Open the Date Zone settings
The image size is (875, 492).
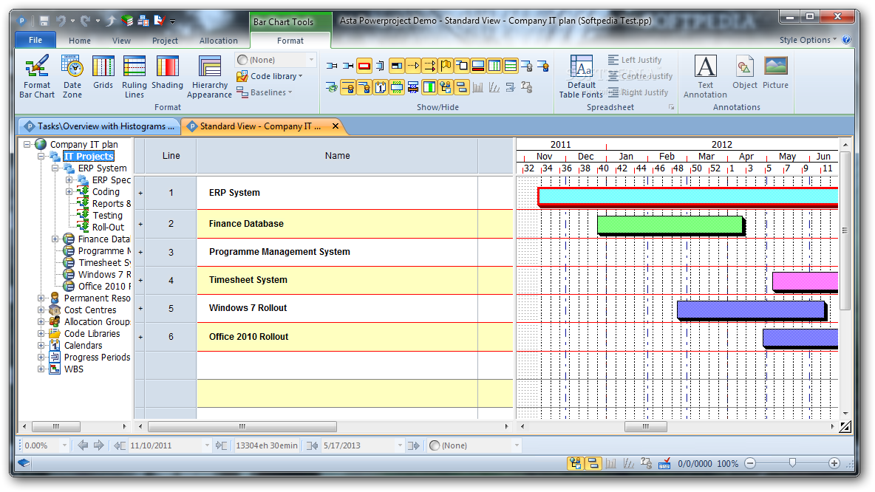coord(72,76)
